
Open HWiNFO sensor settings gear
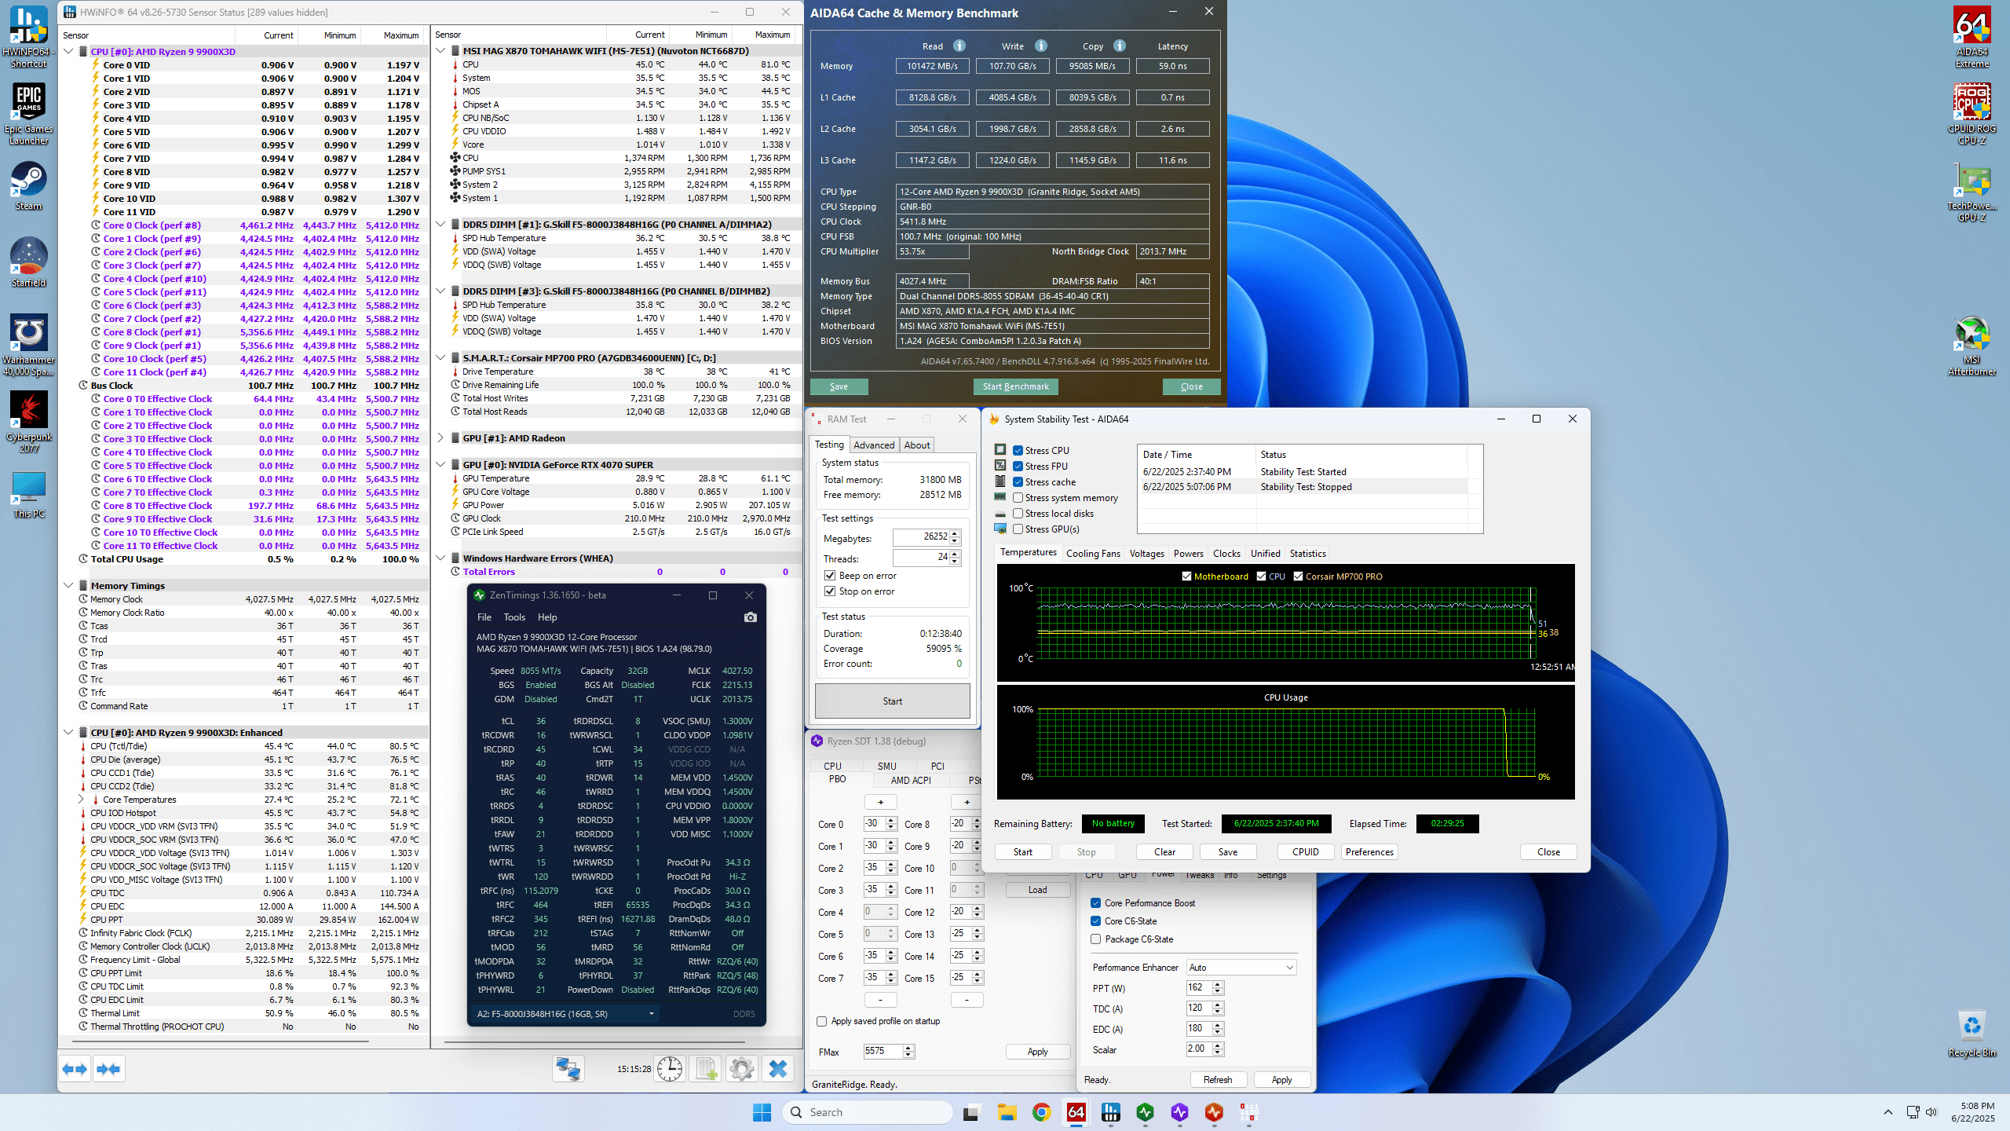741,1069
